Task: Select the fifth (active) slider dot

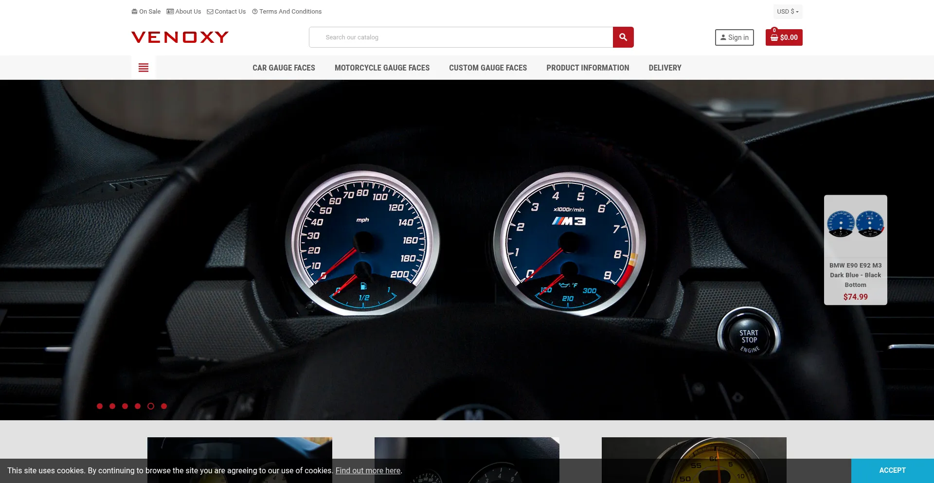Action: [x=151, y=406]
